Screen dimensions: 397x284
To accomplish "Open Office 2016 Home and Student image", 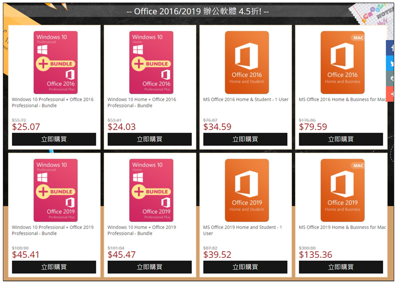I will tap(247, 62).
